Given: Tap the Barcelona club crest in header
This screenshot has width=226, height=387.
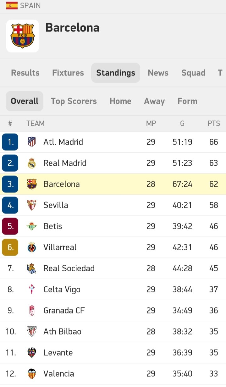Looking at the screenshot, I should 23,36.
